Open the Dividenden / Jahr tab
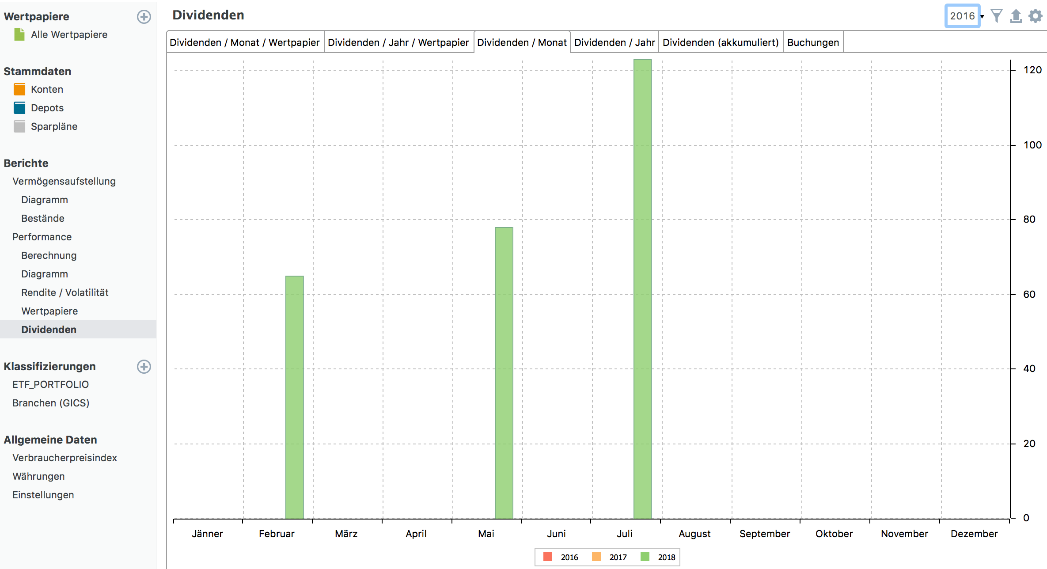This screenshot has width=1047, height=569. (615, 42)
